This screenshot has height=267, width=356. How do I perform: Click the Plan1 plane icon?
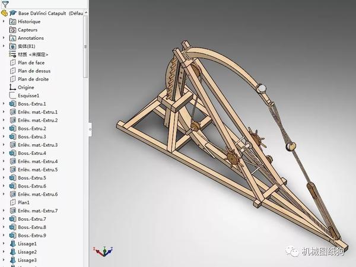click(12, 202)
